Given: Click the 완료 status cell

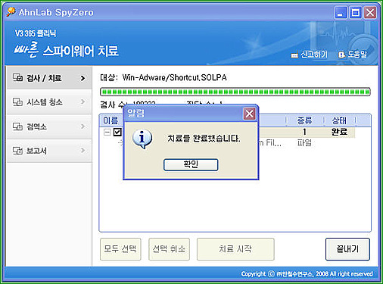Looking at the screenshot, I should 339,132.
